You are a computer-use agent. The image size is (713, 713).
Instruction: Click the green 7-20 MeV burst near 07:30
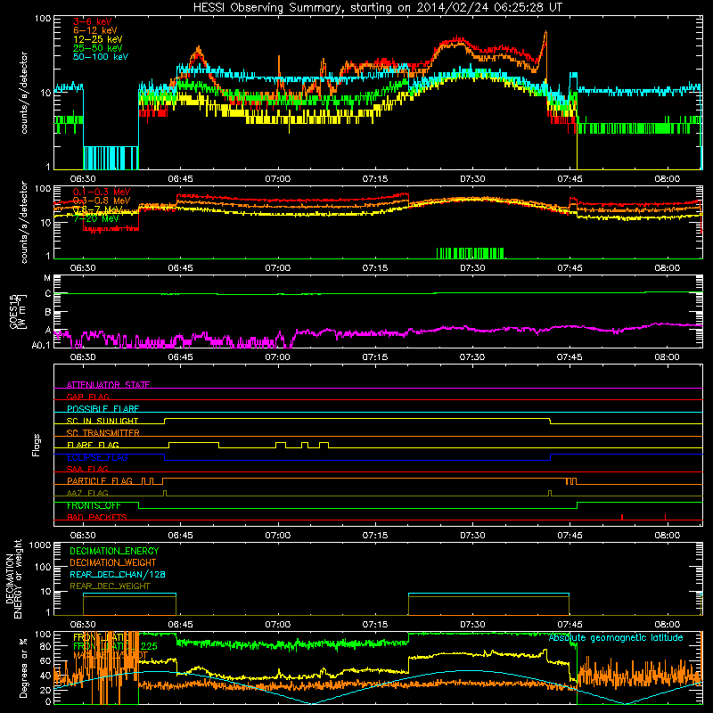click(x=471, y=253)
